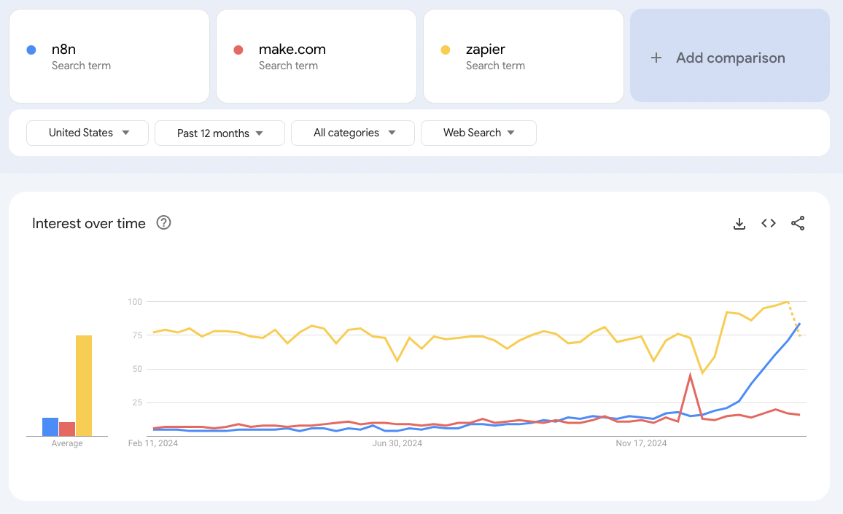The image size is (843, 514).
Task: Expand the Past 12 months time range
Action: tap(220, 133)
